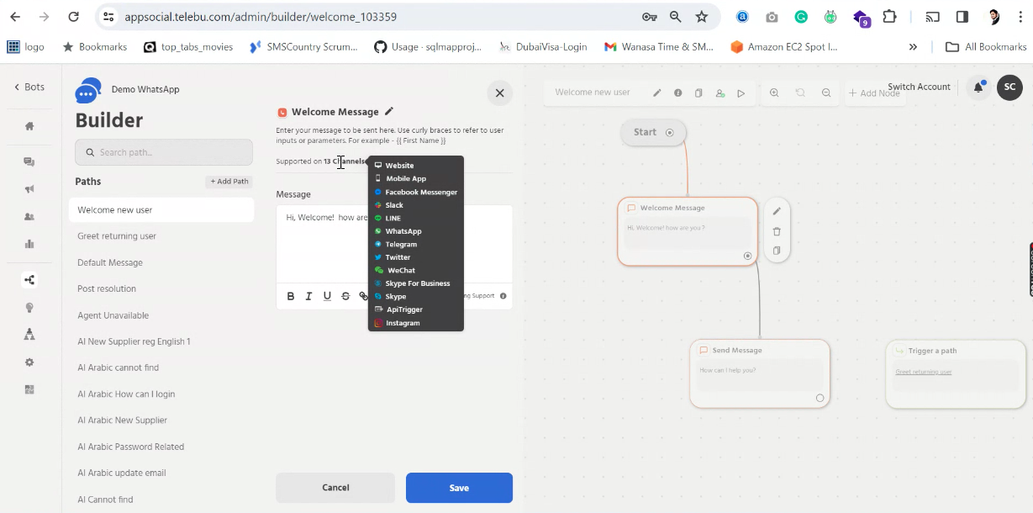Click Switch Account
The image size is (1033, 513).
[919, 87]
